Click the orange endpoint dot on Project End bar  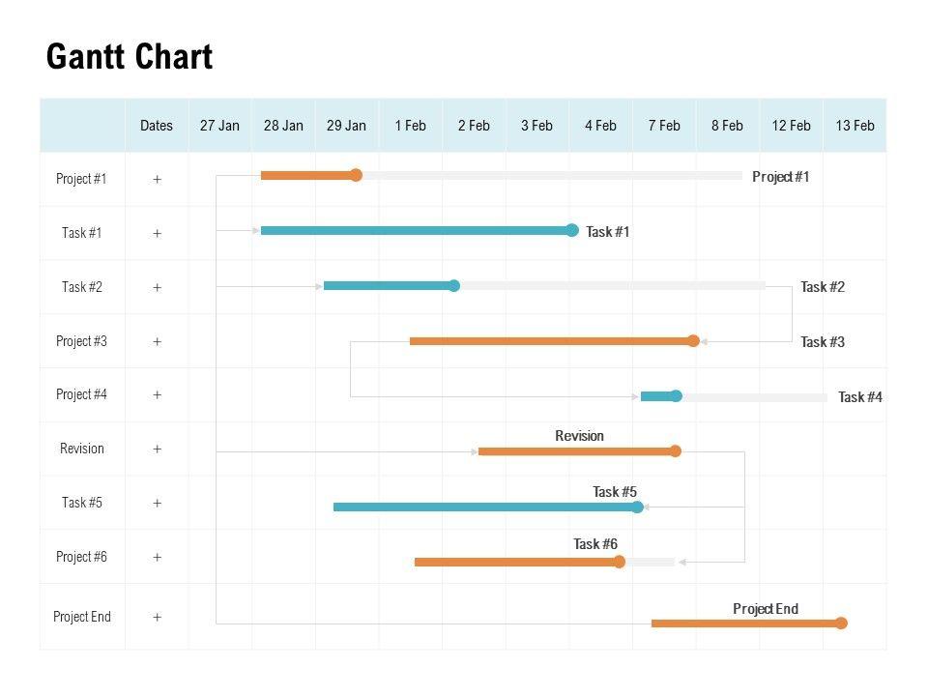(841, 623)
